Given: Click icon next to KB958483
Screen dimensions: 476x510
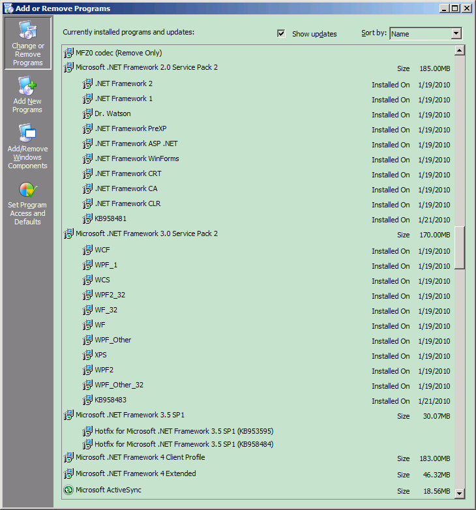Looking at the screenshot, I should pos(87,400).
